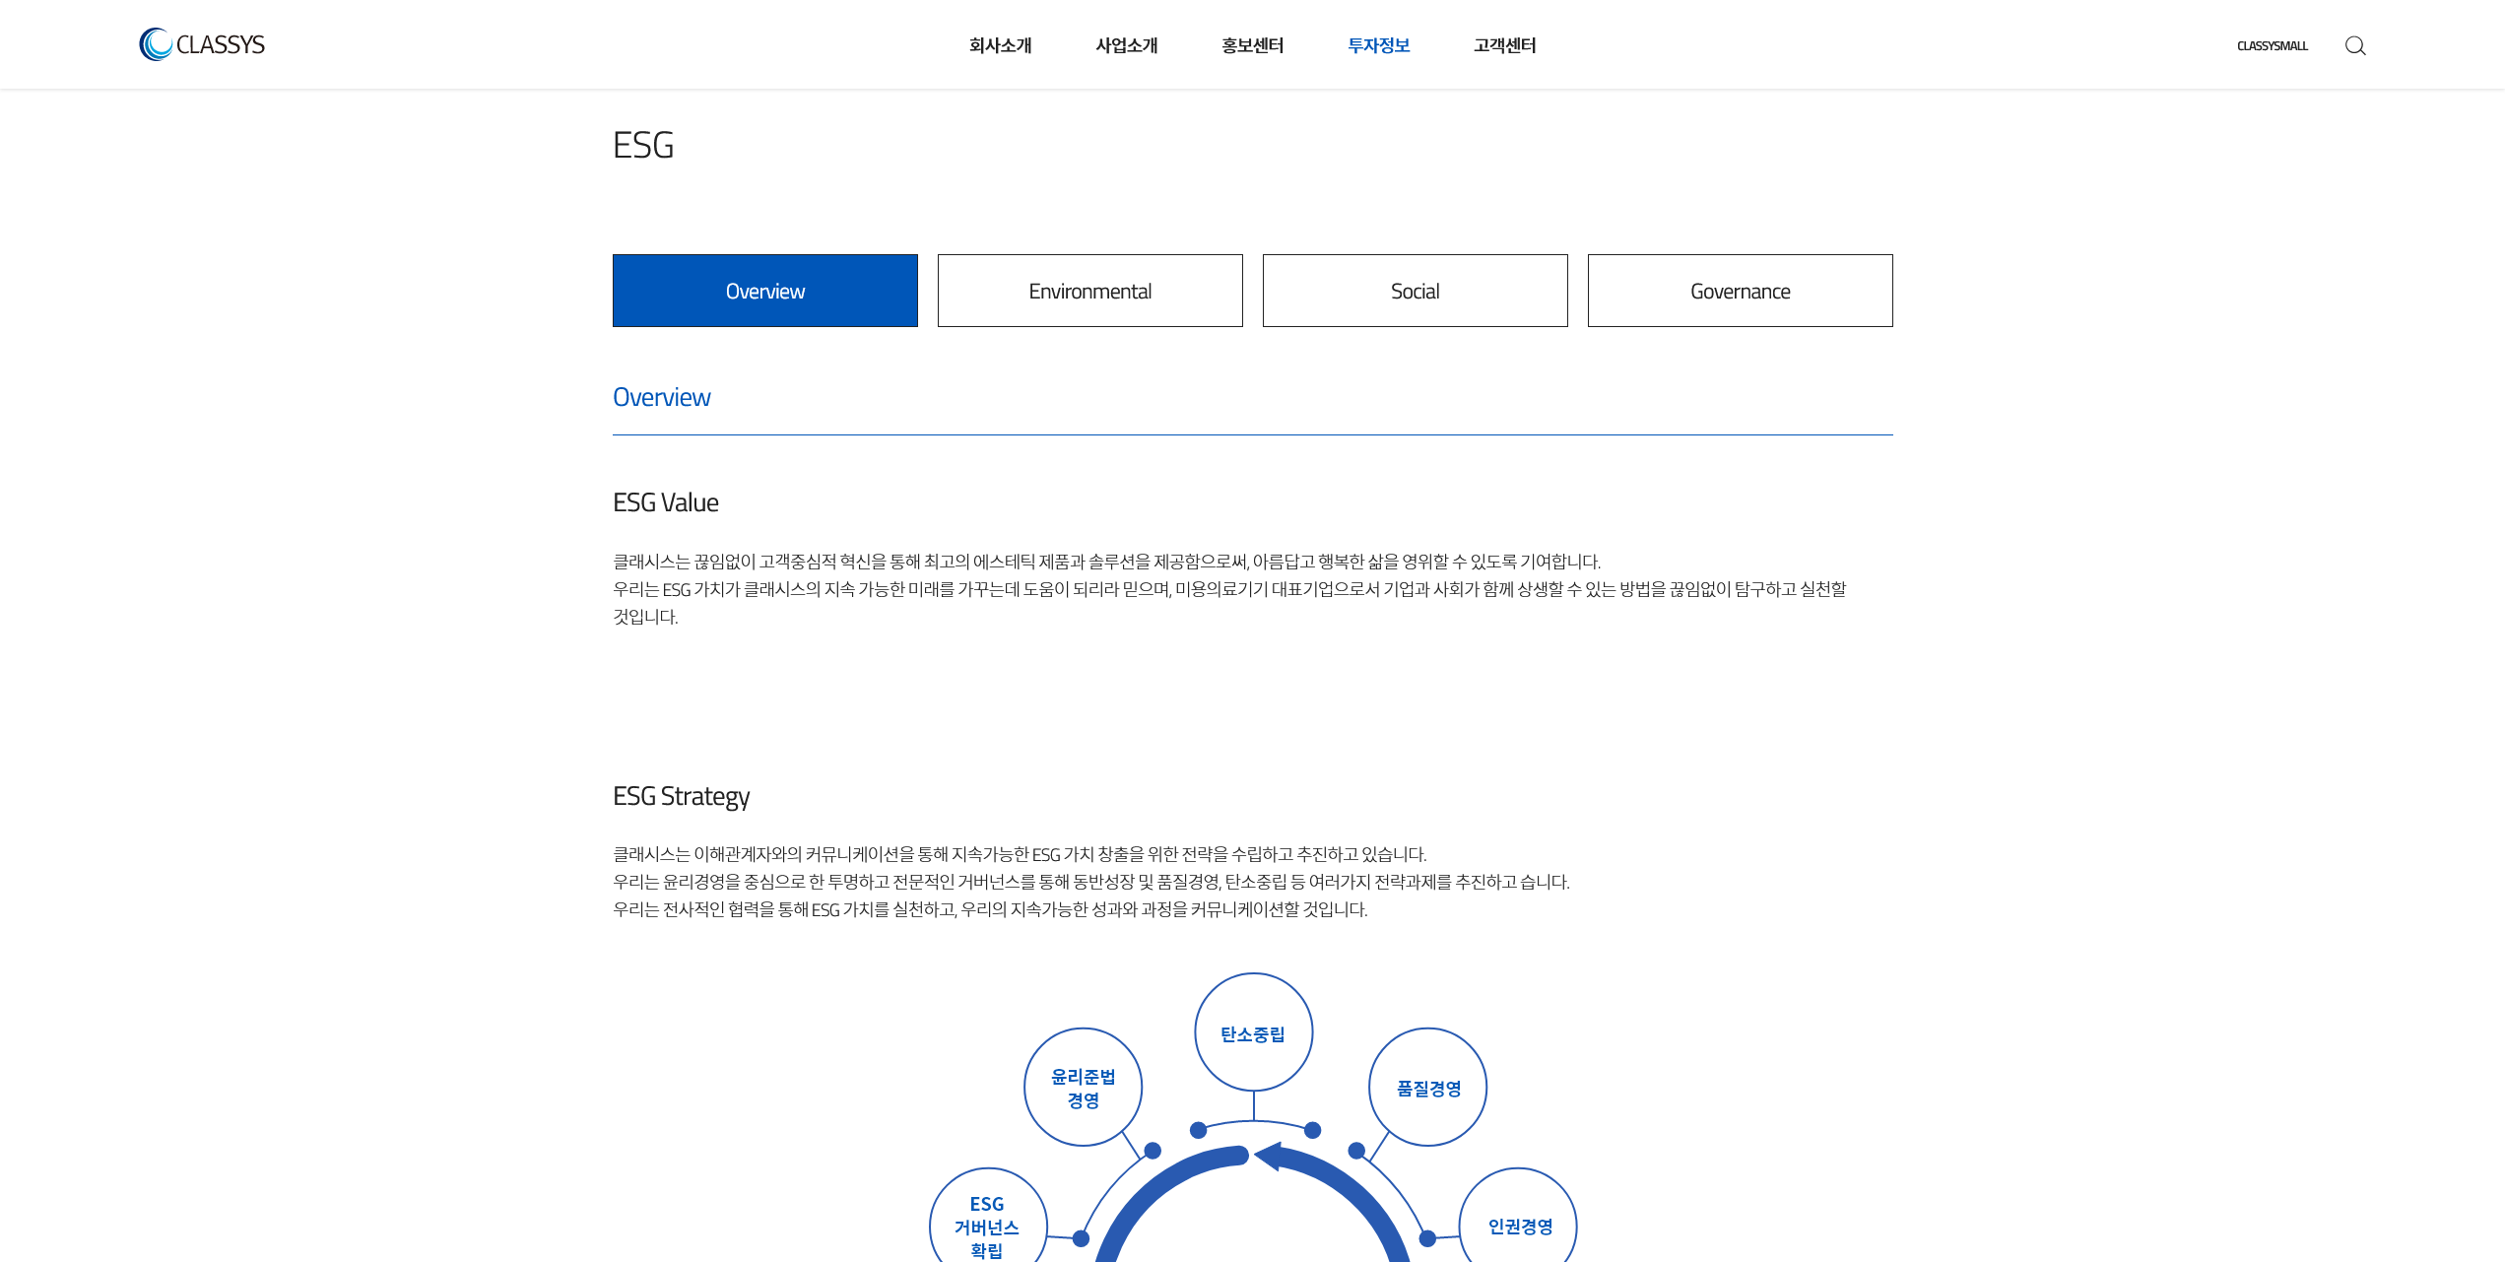Open the 회사소개 menu
Screen dimensions: 2505x1262
pos(1000,45)
